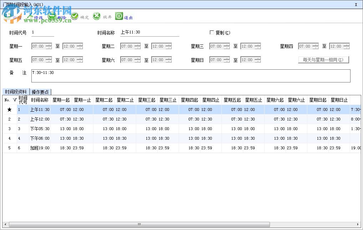This screenshot has width=363, height=230.
Task: Click the 时间名称 column header
Action: click(40, 100)
